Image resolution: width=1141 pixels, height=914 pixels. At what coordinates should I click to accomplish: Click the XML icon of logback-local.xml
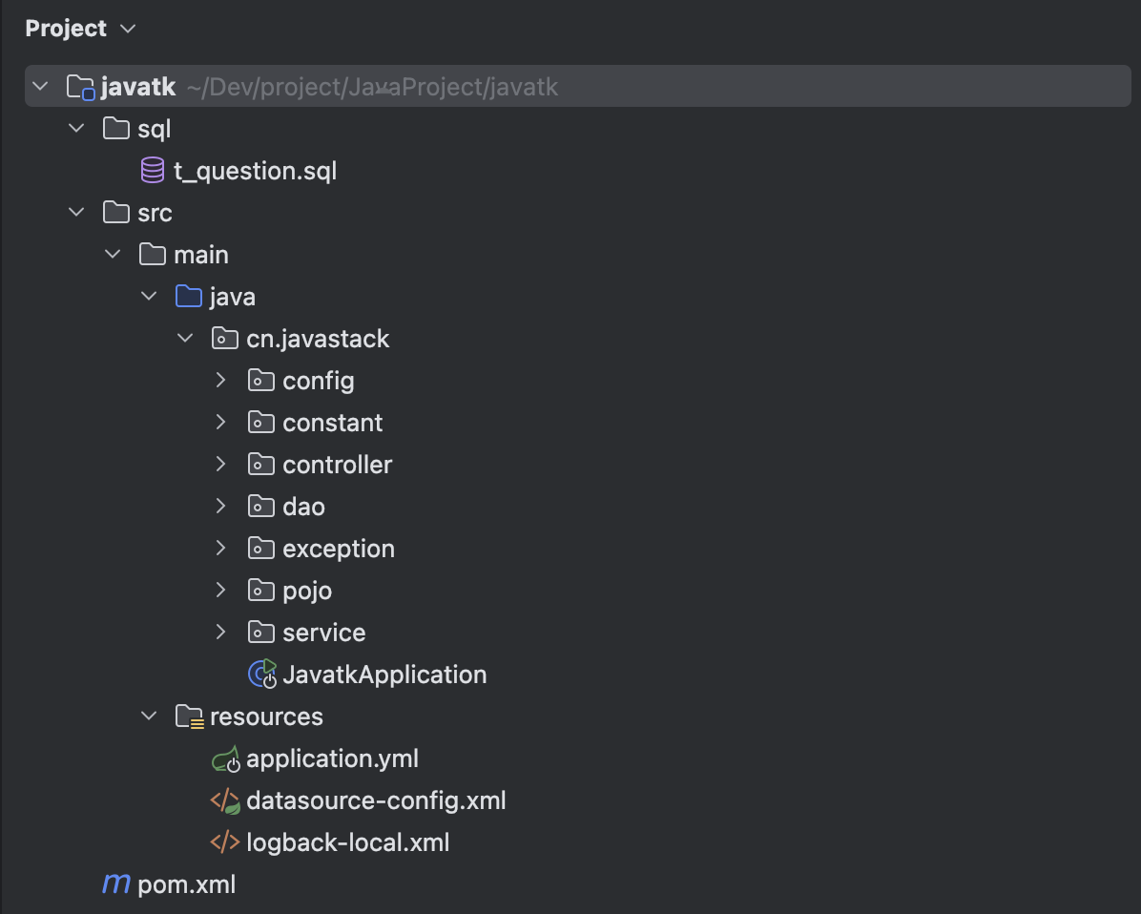225,842
